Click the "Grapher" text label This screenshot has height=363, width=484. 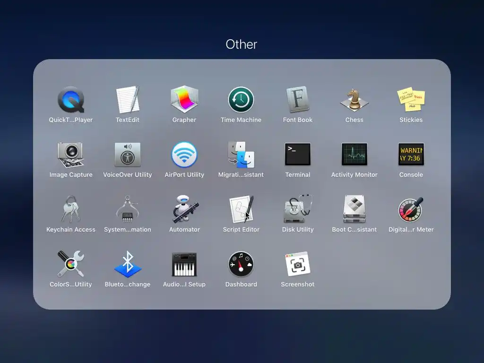click(184, 120)
